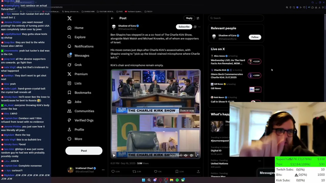Click the X logo icon

pos(70,18)
